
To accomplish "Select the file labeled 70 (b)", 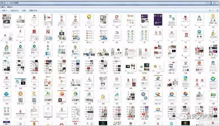I will point(131,35).
